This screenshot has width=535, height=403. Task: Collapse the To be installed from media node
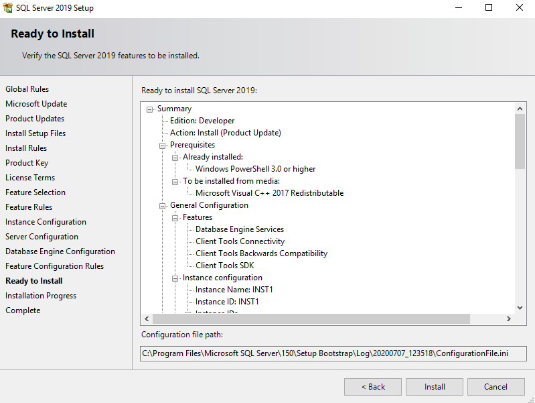tap(175, 181)
